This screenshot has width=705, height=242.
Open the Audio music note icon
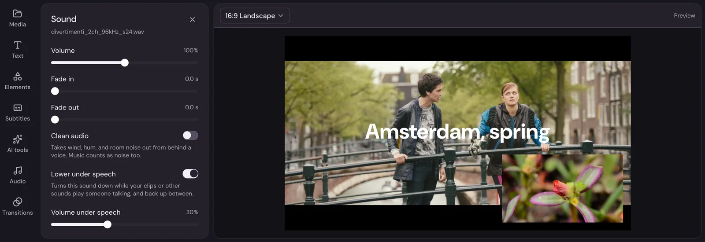(18, 170)
